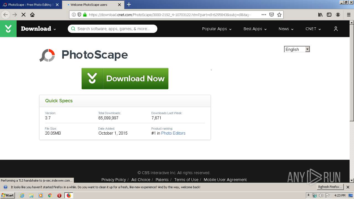Open site information icon in address bar
This screenshot has height=199, width=354.
click(x=74, y=15)
